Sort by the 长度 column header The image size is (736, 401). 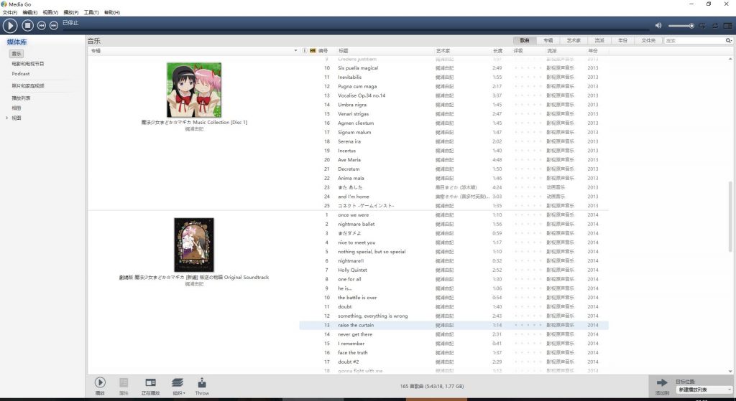pyautogui.click(x=497, y=51)
